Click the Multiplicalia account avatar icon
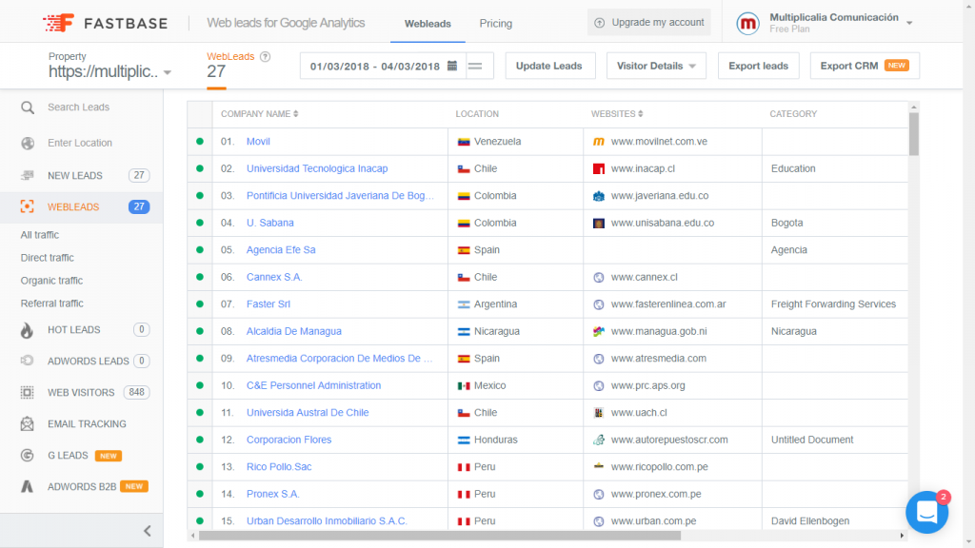The image size is (975, 548). [x=747, y=24]
